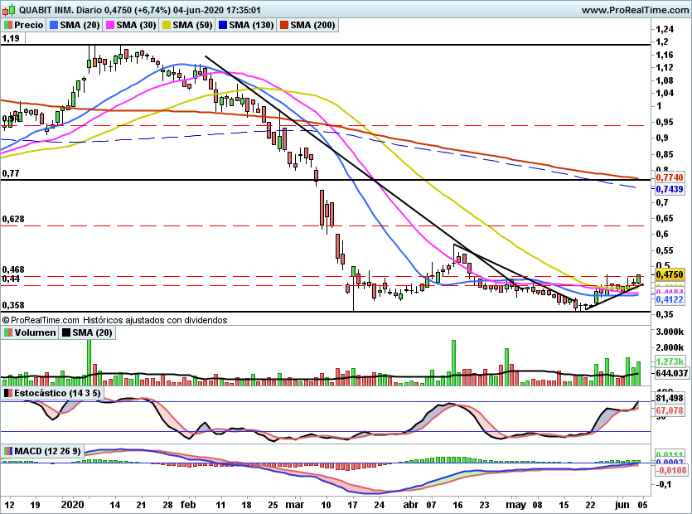Select the 1,19 resistance level label
This screenshot has height=514, width=692.
(x=11, y=38)
